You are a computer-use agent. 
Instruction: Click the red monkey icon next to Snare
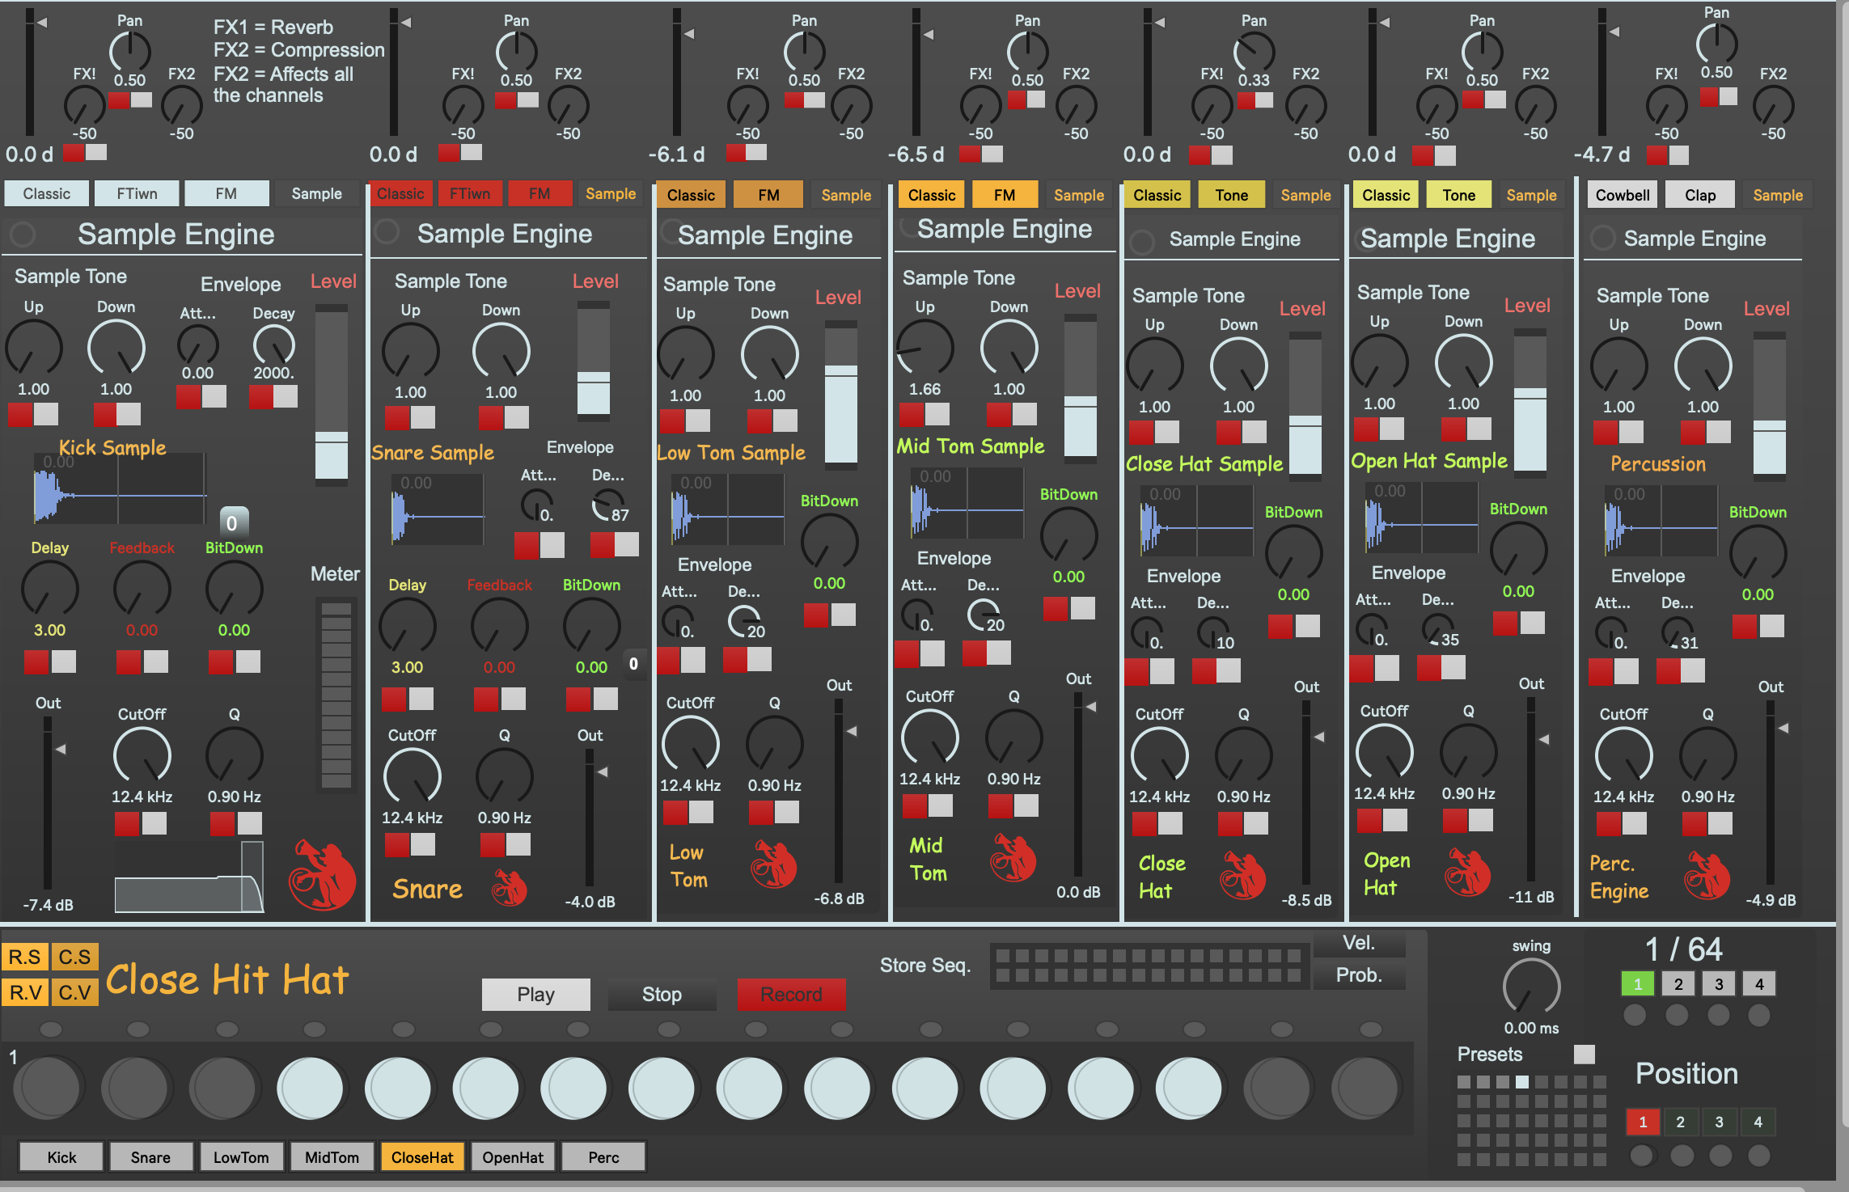click(x=510, y=888)
